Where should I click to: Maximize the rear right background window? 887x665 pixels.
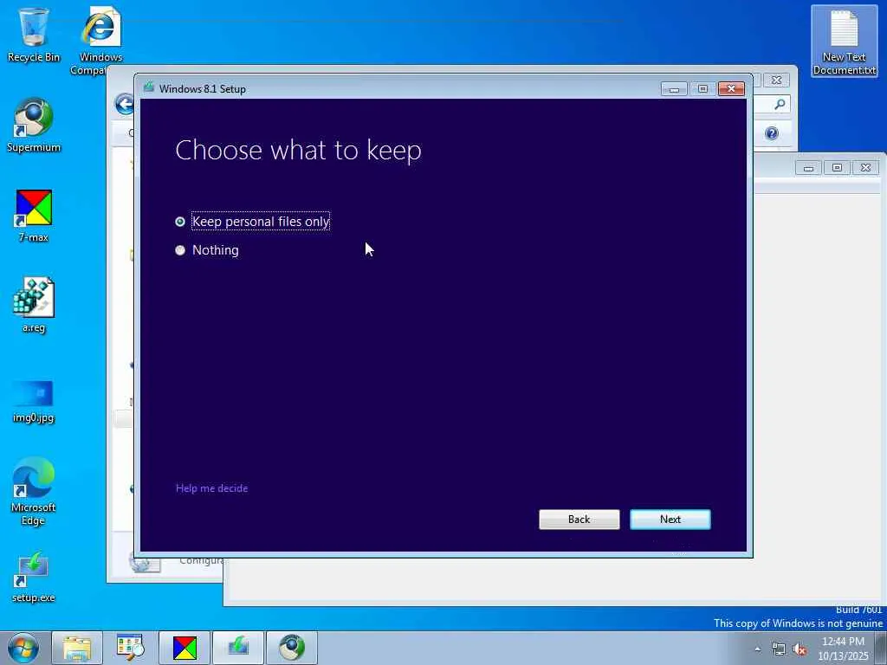[838, 167]
